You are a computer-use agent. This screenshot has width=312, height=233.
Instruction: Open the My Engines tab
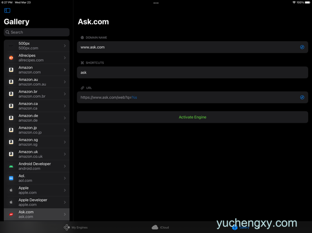tap(76, 227)
